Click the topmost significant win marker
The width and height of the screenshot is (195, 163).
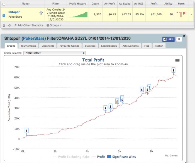[x=173, y=70]
